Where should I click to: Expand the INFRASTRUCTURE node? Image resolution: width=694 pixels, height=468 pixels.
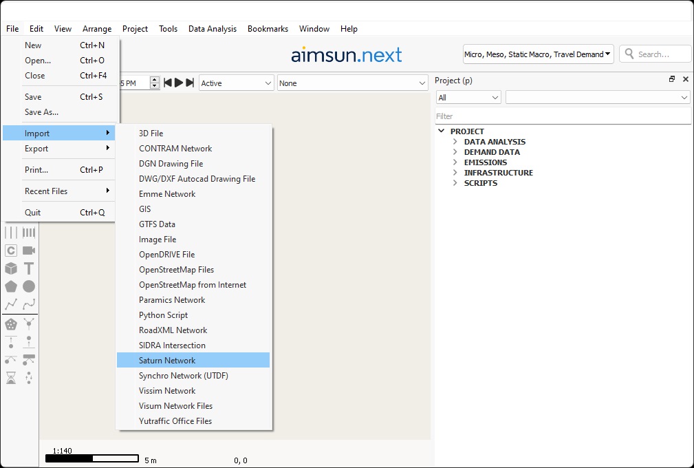coord(455,172)
